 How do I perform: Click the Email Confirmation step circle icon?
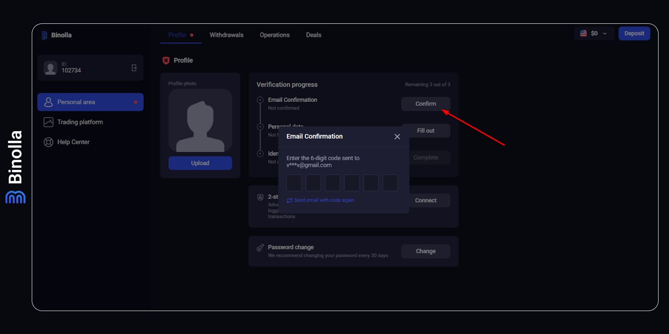[x=260, y=100]
